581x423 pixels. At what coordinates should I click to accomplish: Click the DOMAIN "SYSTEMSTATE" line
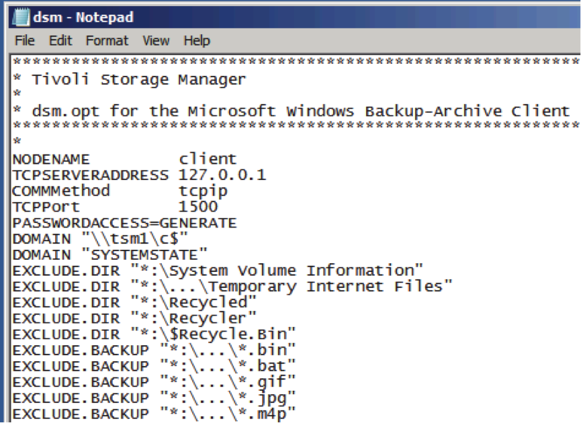pyautogui.click(x=110, y=255)
